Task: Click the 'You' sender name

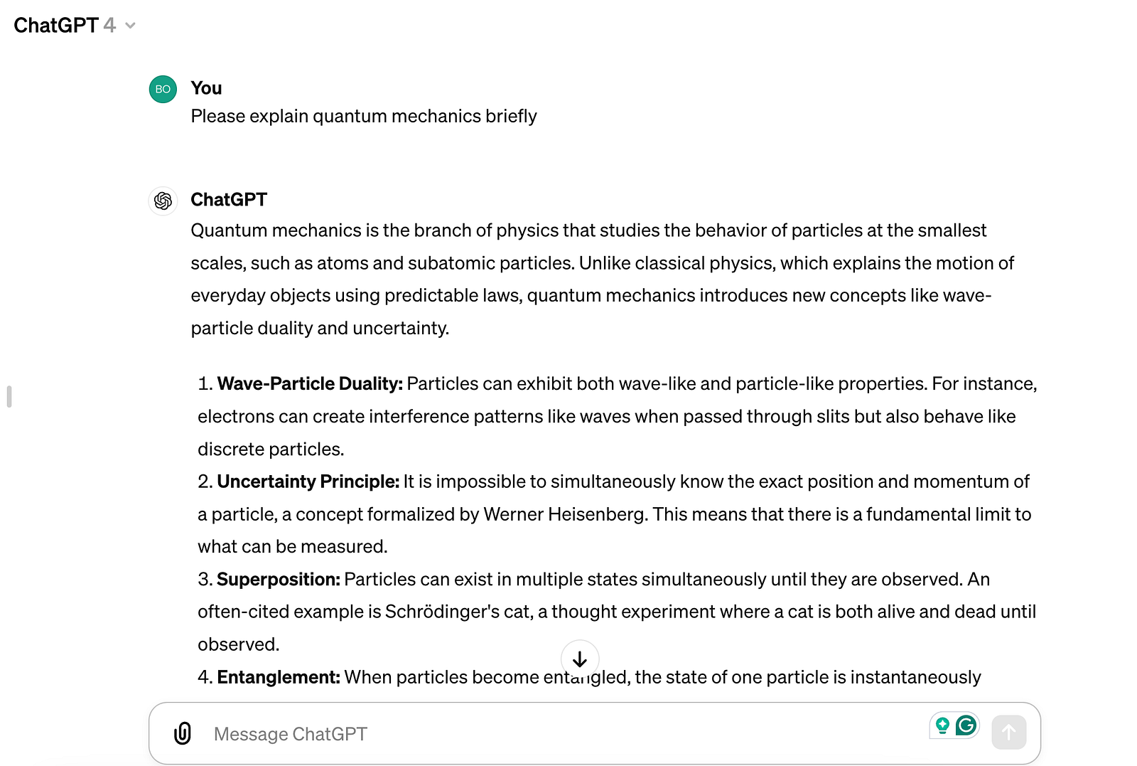Action: click(206, 88)
